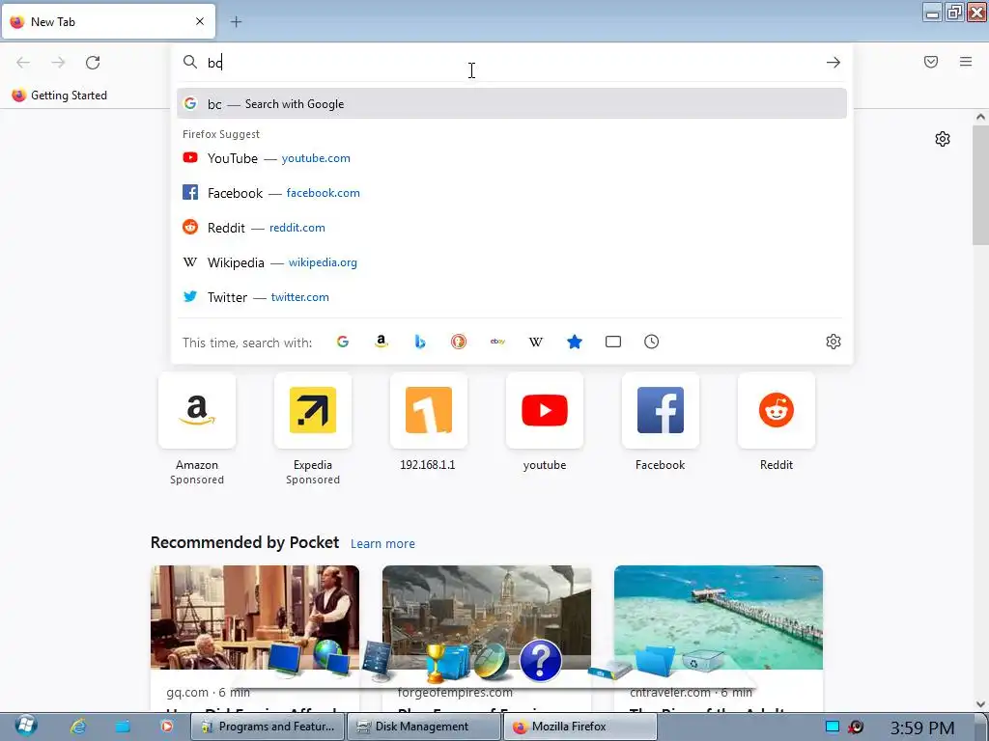
Task: Select Wikipedia wikipedia.org suggestion
Action: [x=512, y=262]
